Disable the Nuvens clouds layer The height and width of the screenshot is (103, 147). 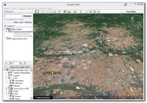11,96
